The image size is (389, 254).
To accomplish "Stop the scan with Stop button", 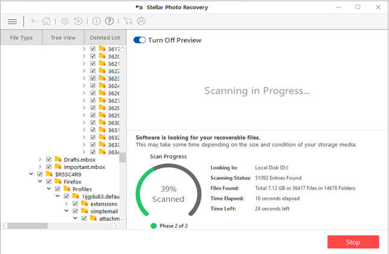I will click(x=353, y=242).
